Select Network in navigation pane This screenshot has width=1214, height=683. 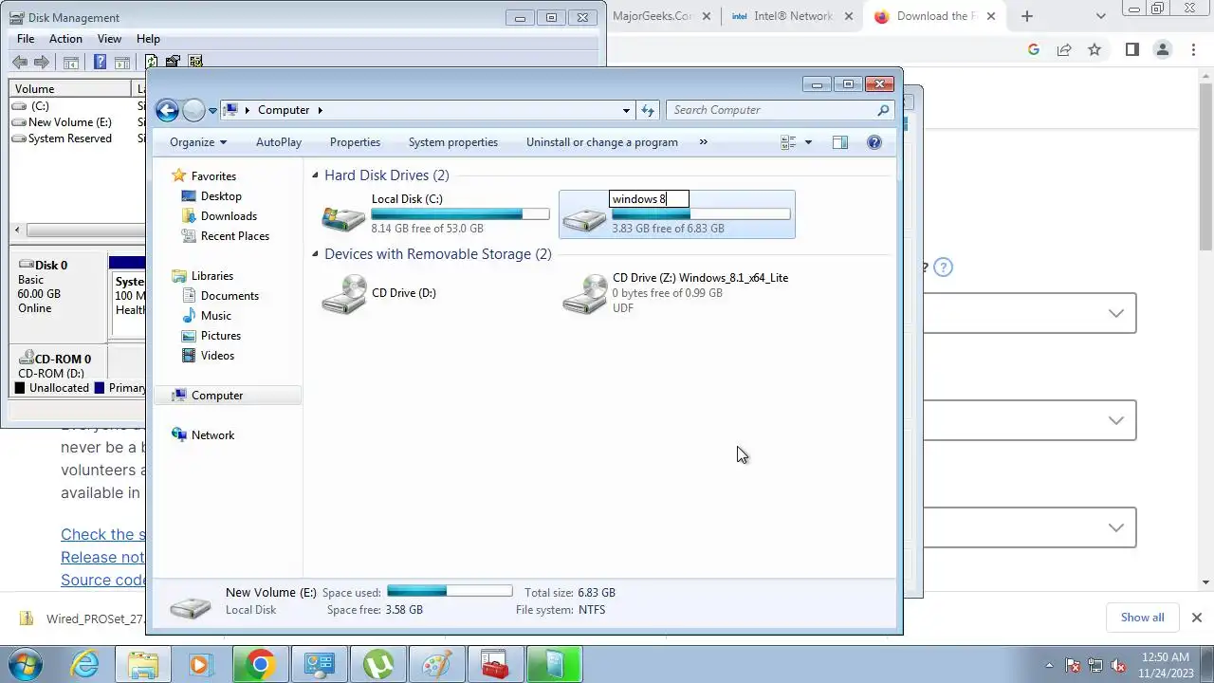(212, 435)
